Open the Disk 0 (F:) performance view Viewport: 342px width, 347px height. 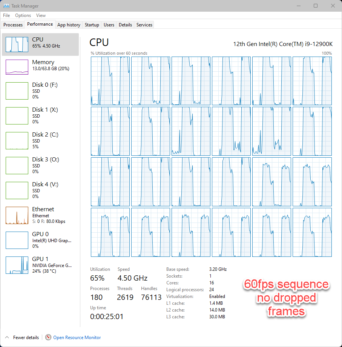coord(40,91)
